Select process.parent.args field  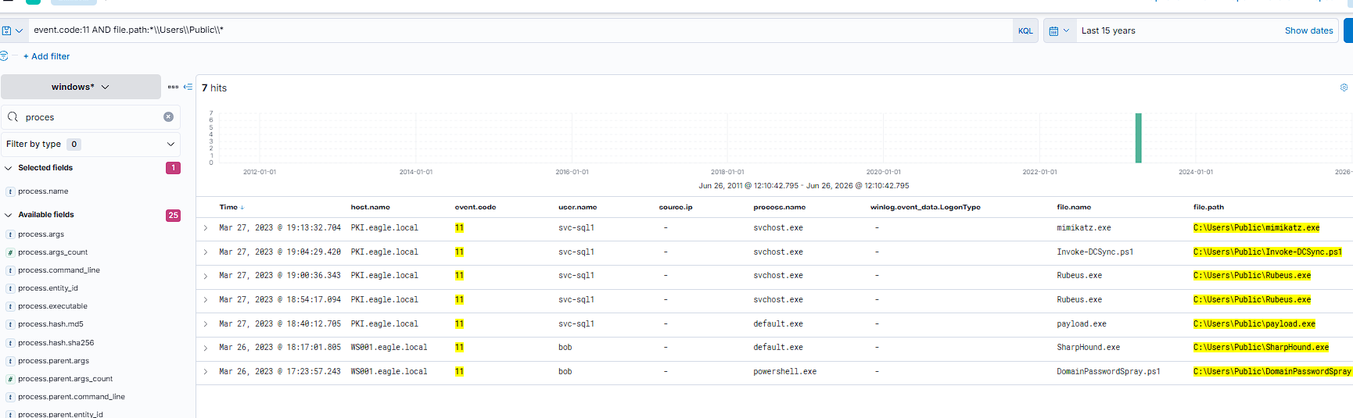pos(53,361)
